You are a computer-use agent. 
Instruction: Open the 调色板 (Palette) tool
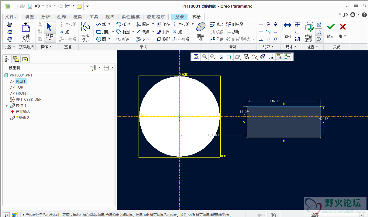tap(201, 32)
